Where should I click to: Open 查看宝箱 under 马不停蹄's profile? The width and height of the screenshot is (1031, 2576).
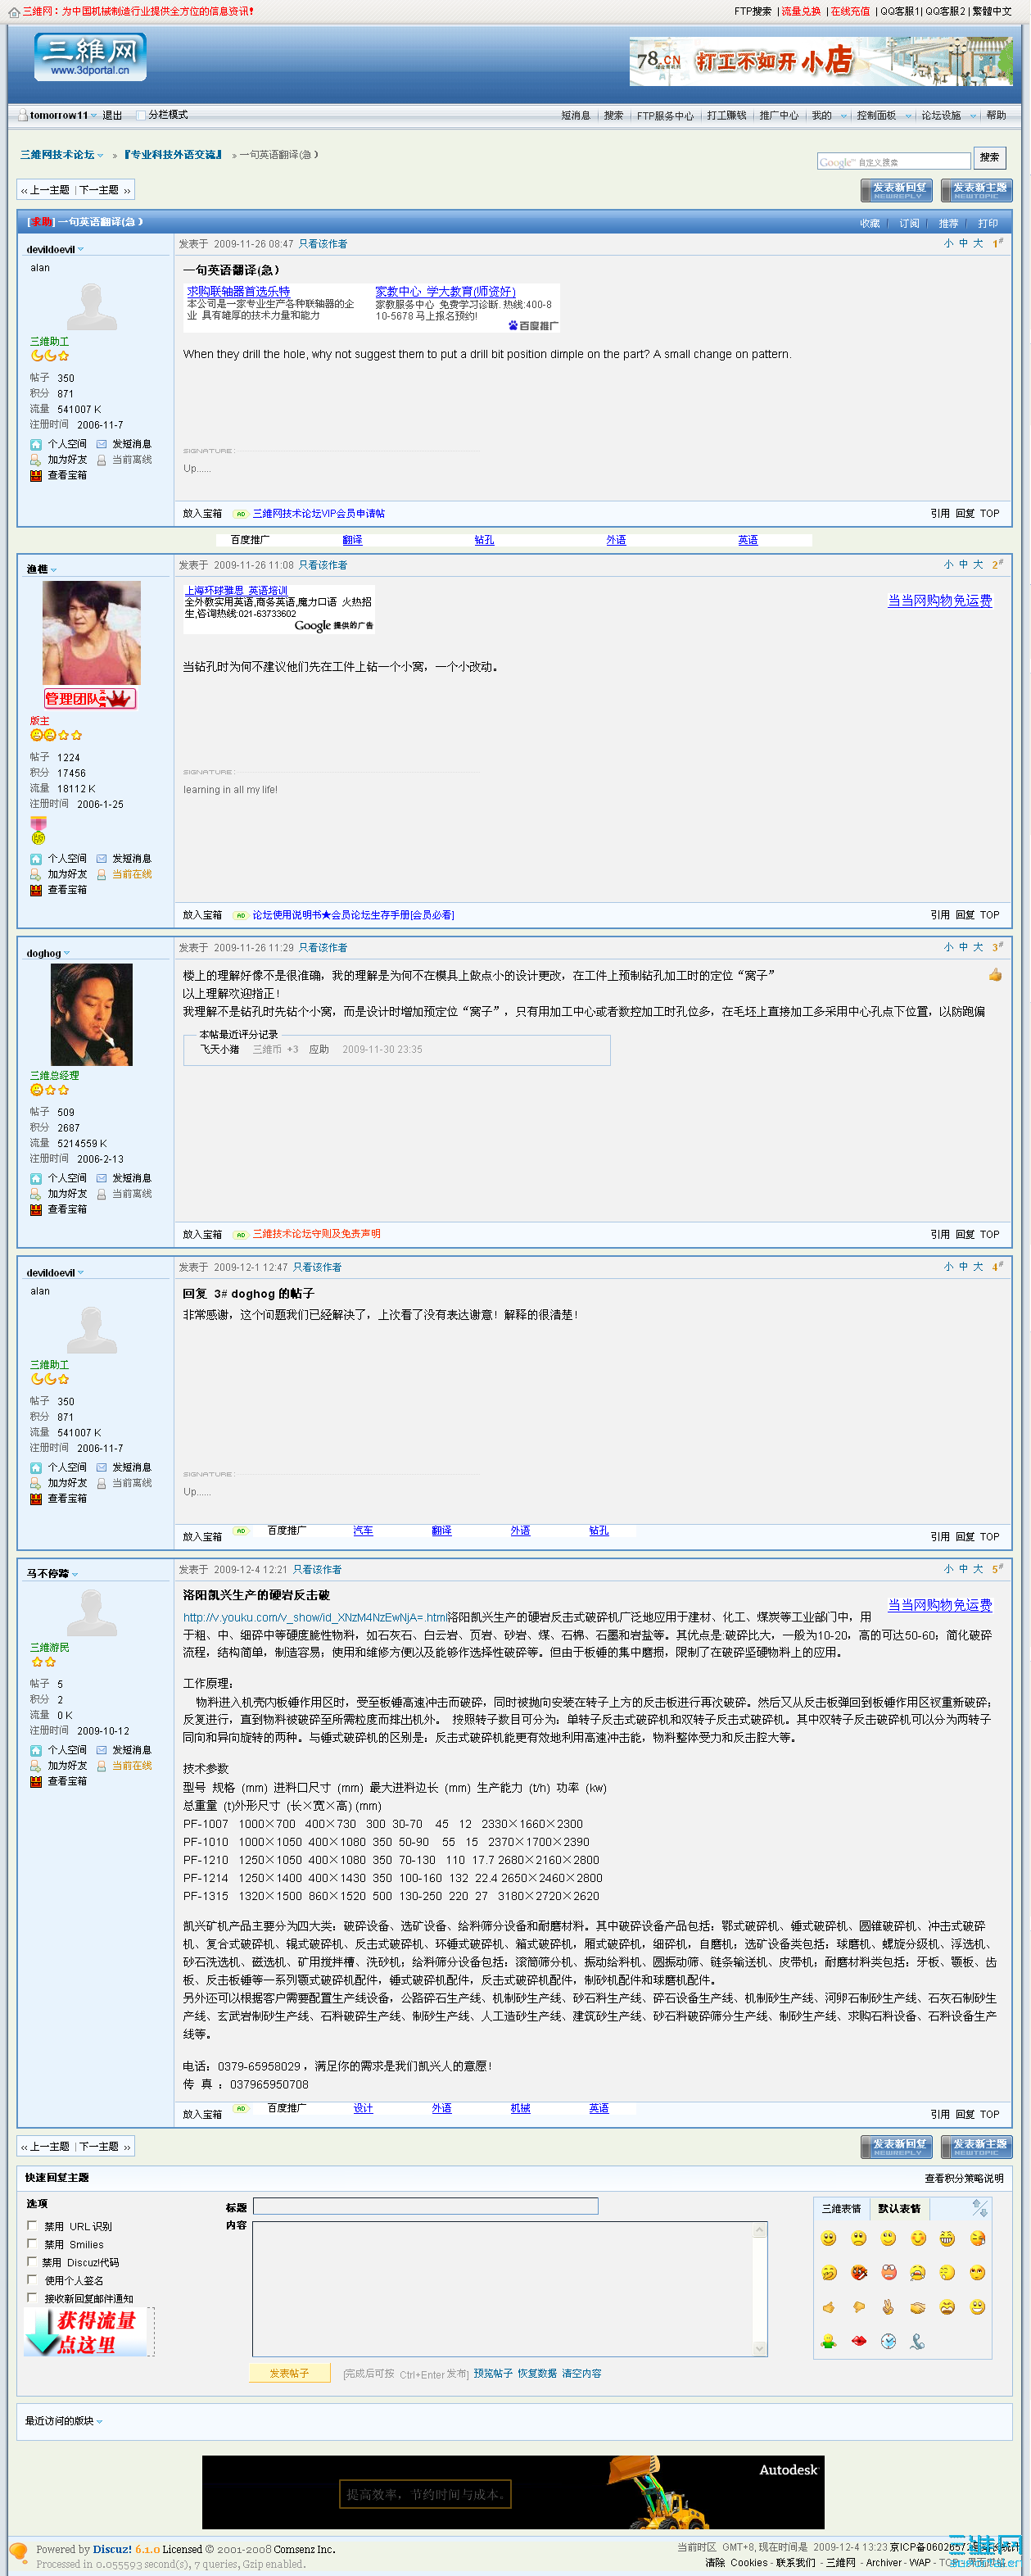pyautogui.click(x=67, y=1781)
